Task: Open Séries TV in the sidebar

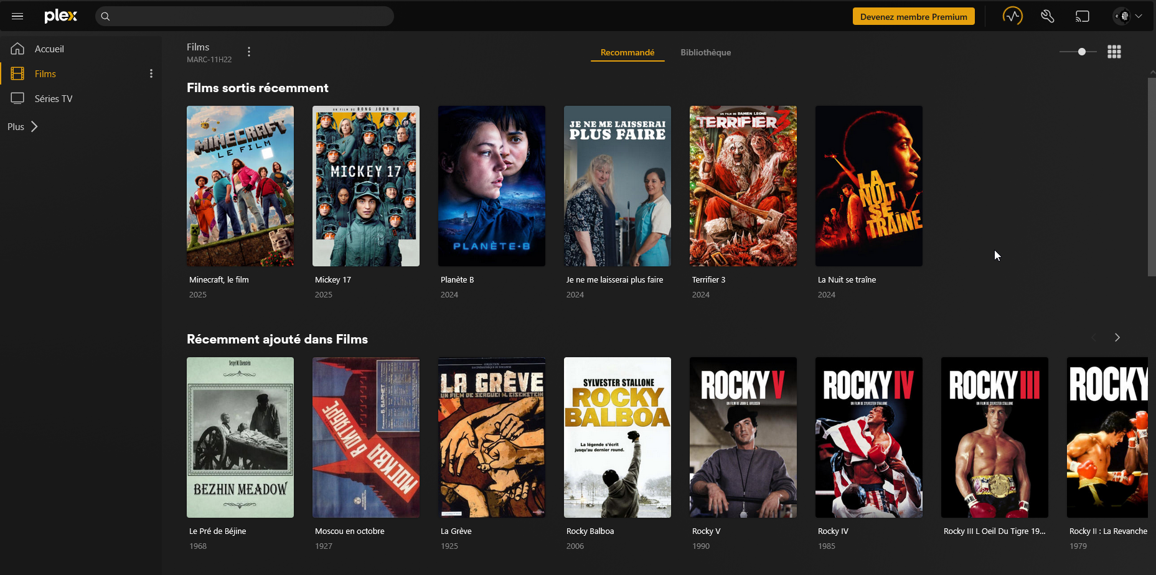Action: coord(54,98)
